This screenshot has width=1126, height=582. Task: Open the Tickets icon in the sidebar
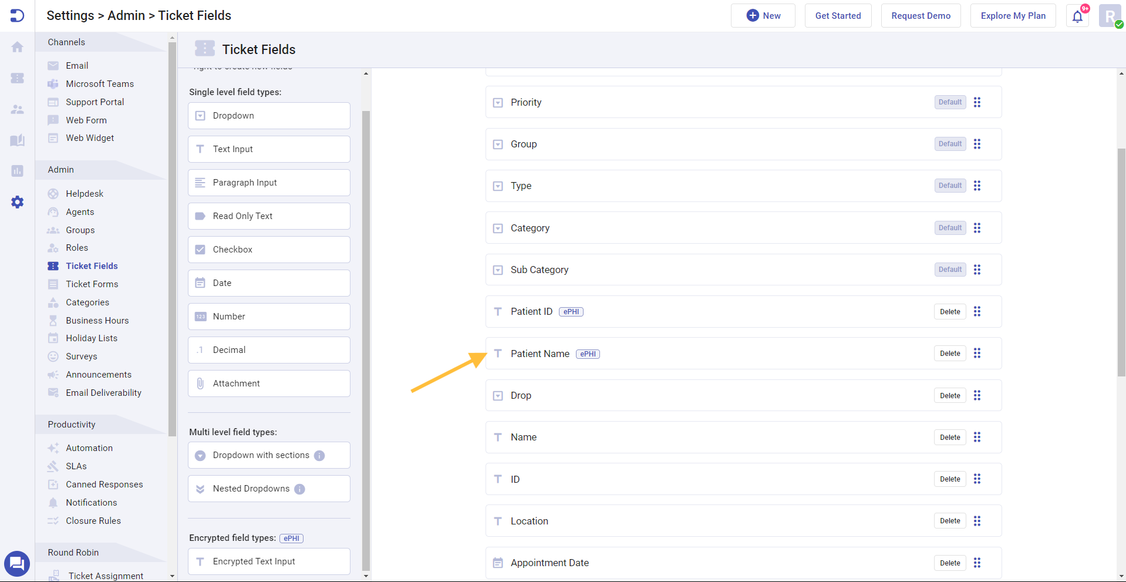tap(17, 78)
